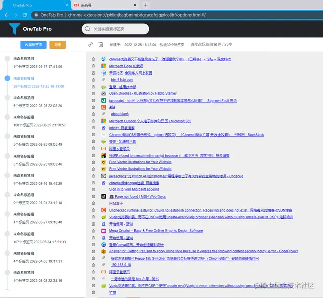Delete the Open Doodles entry via trash icon
The image size is (323, 298).
(x=93, y=93)
